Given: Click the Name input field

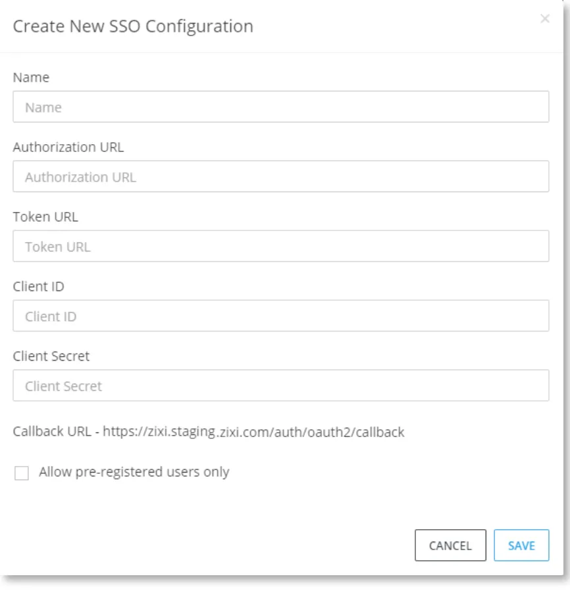Looking at the screenshot, I should point(281,107).
